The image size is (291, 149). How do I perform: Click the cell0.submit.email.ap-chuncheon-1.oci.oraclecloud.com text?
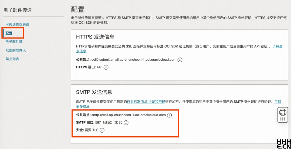point(134,60)
